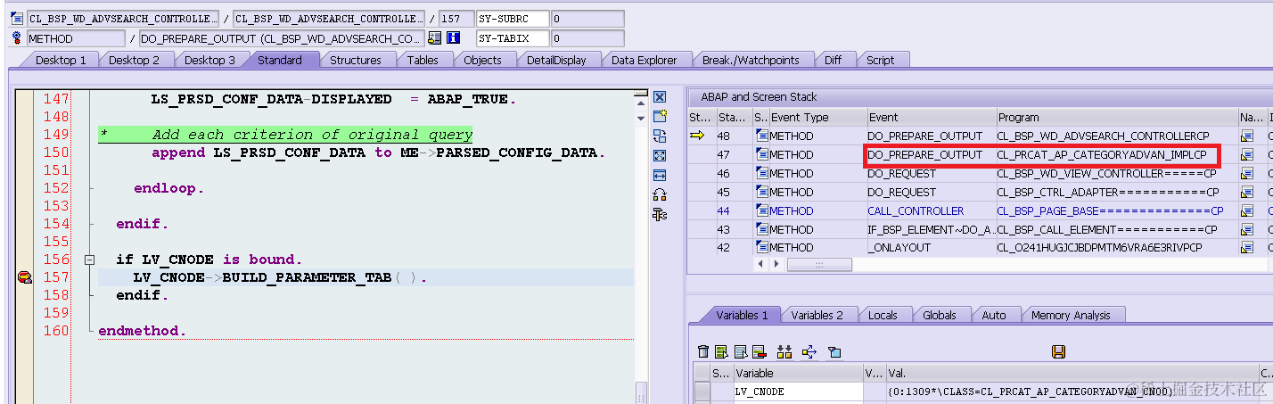Click the blue square icon with a funnel in the variables toolbar
This screenshot has height=404, width=1273.
coord(834,352)
